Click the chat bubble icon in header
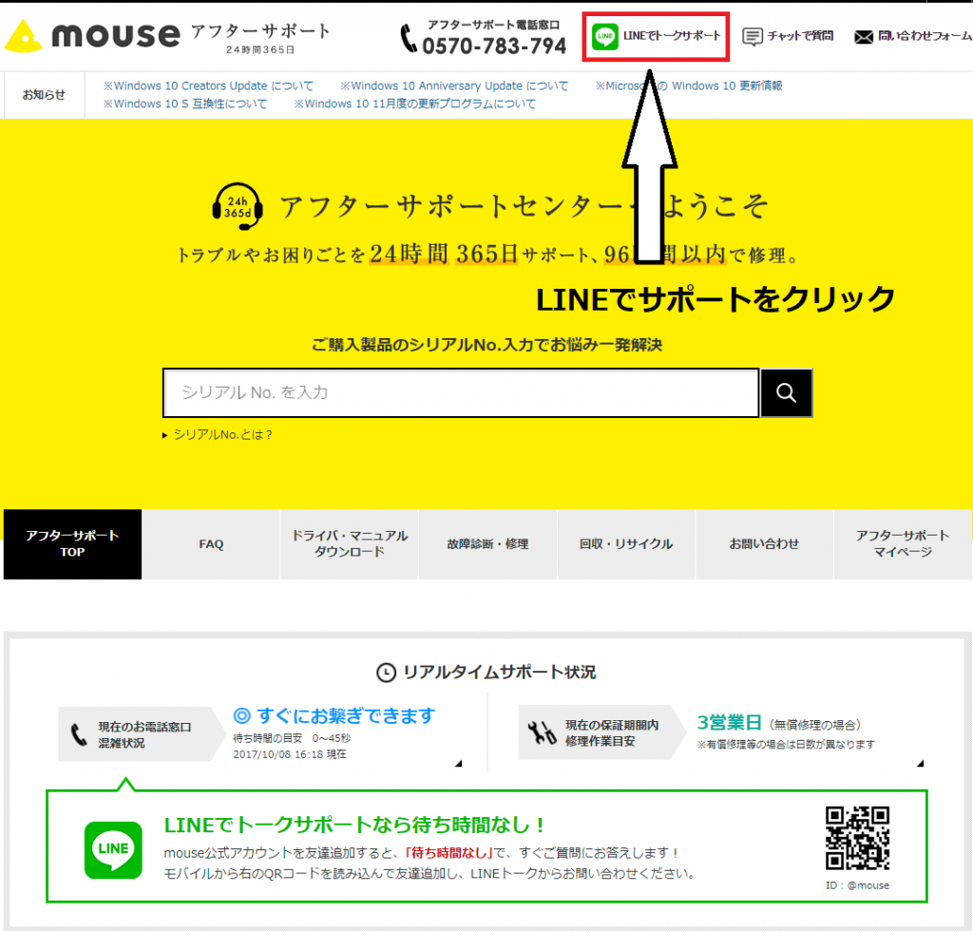 click(753, 37)
